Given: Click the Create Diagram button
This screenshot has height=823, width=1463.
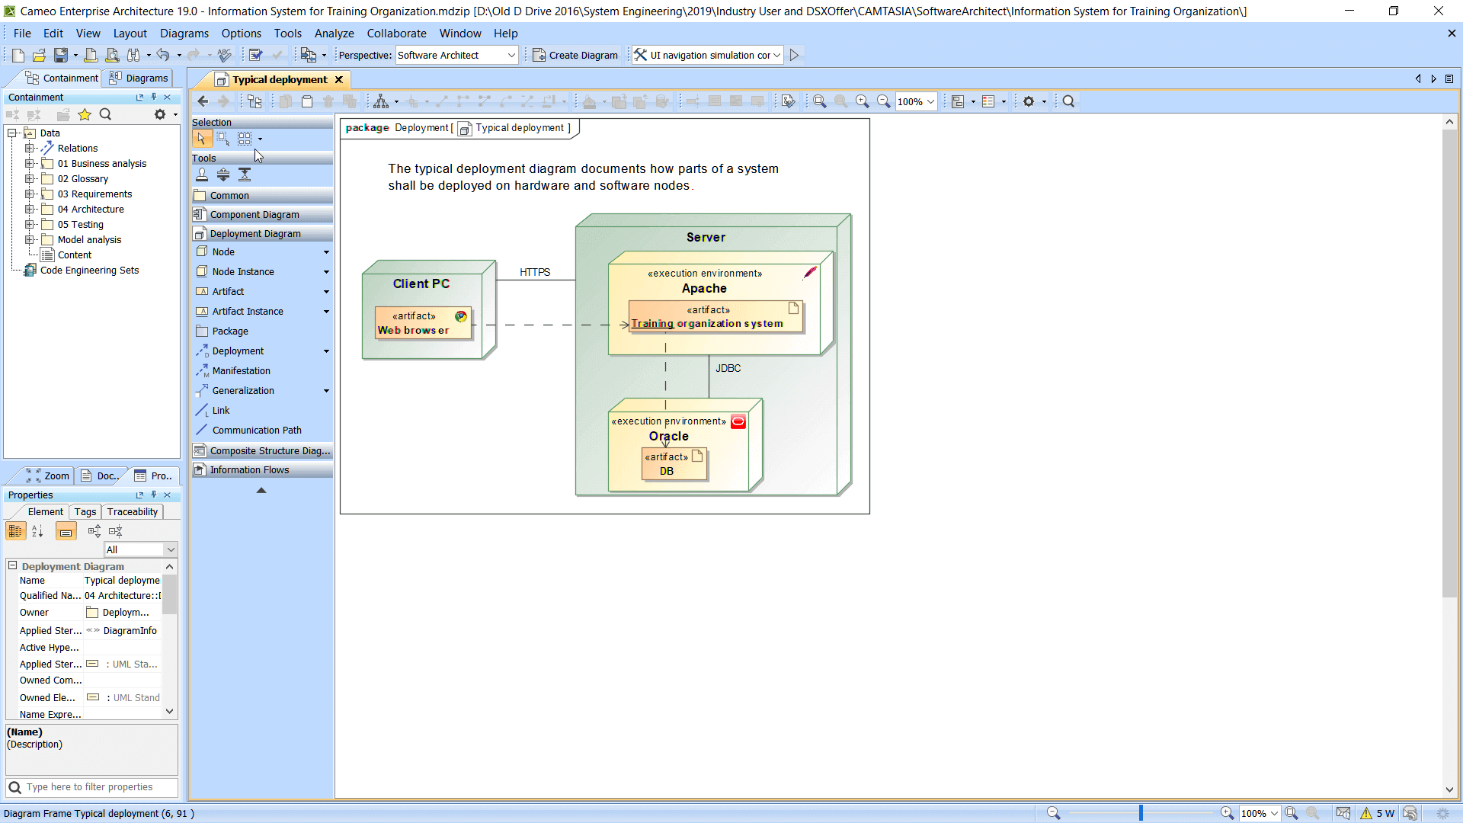Looking at the screenshot, I should (575, 55).
